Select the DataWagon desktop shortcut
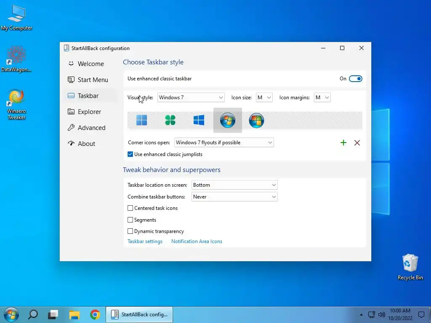Screen dimensions: 431x323 coord(16,59)
